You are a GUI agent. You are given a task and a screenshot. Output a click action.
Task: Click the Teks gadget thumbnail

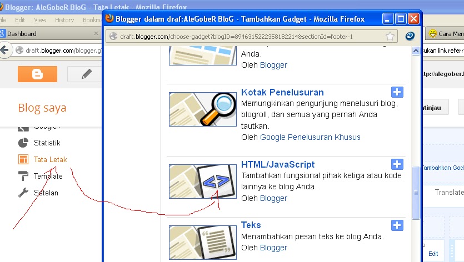[203, 243]
